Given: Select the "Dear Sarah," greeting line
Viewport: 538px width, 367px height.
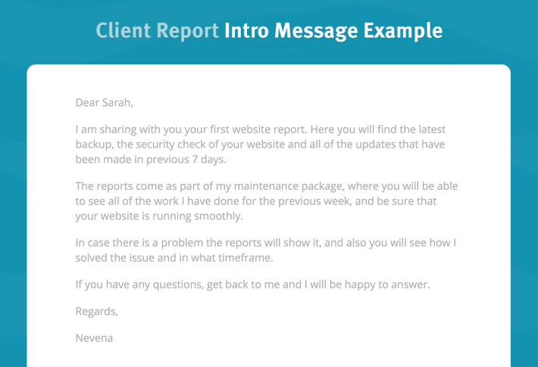Looking at the screenshot, I should pos(104,102).
